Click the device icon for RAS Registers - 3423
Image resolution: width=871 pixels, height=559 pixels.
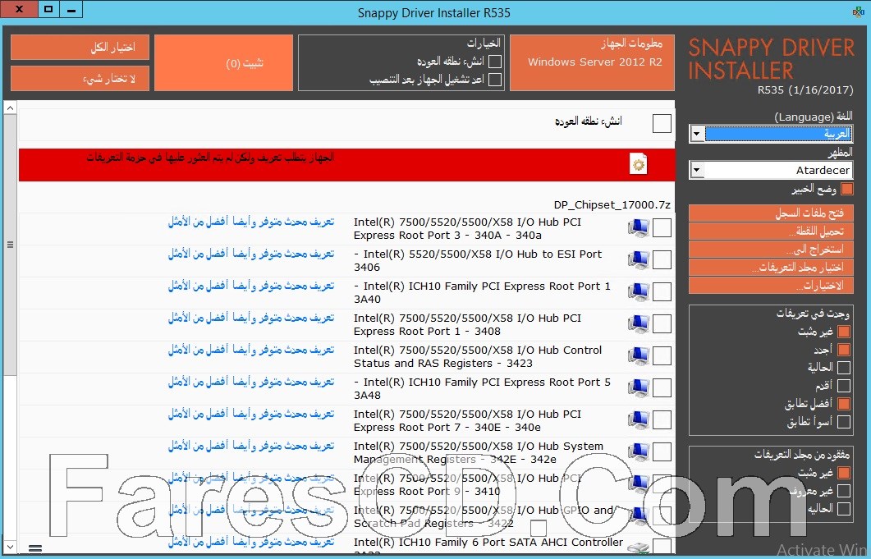click(638, 356)
